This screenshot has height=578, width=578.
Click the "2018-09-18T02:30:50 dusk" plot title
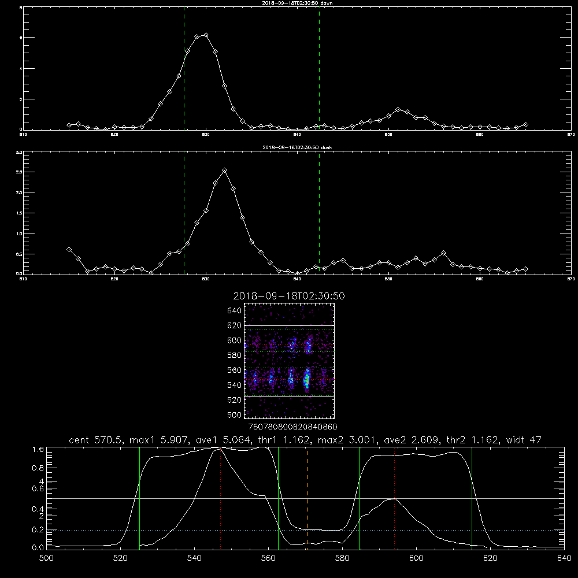[x=297, y=147]
